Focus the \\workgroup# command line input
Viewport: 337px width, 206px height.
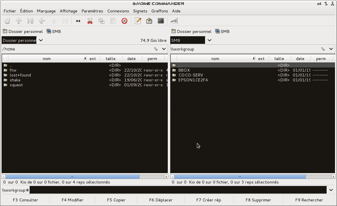(178, 190)
